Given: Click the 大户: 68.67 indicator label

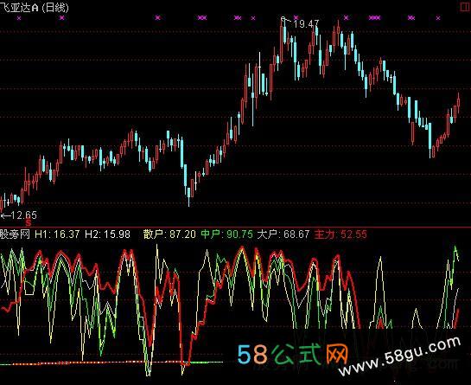Looking at the screenshot, I should 283,234.
